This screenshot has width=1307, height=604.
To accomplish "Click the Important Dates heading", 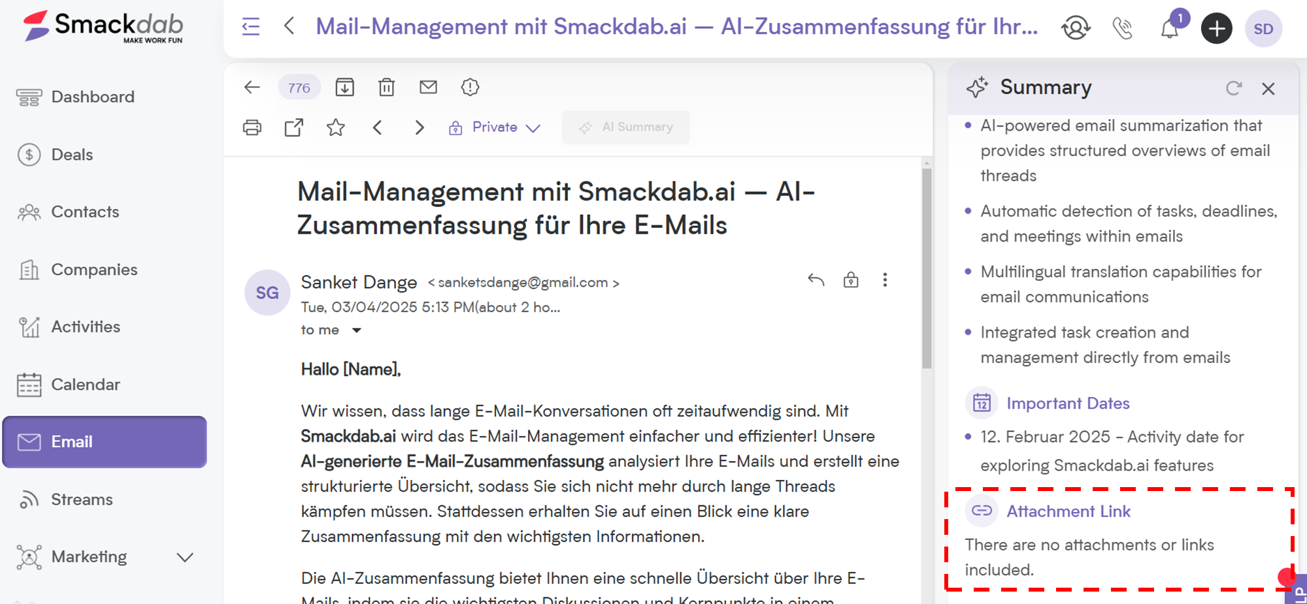I will coord(1068,403).
